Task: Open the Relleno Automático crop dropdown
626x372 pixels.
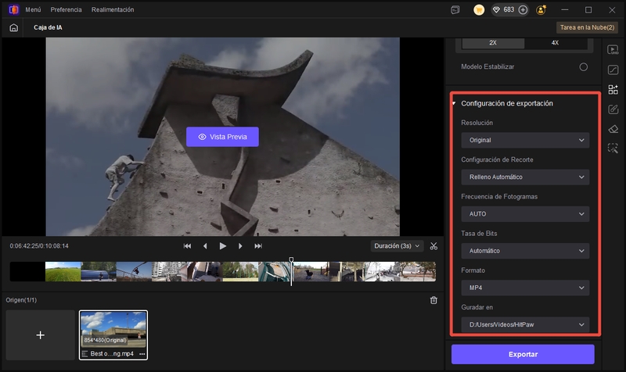Action: (x=525, y=177)
